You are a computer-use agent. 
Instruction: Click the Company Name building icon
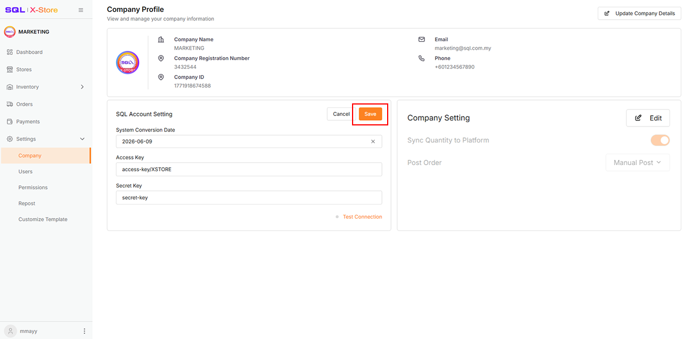point(161,40)
